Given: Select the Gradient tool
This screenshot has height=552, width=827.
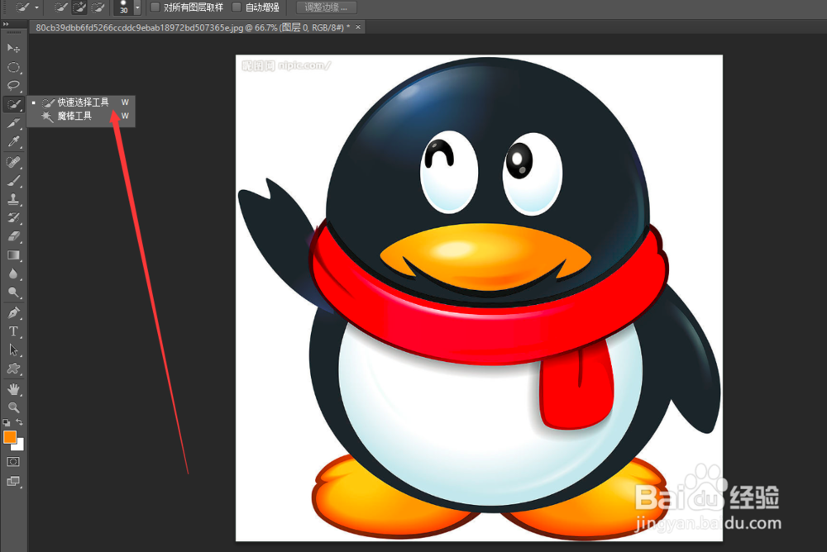Looking at the screenshot, I should pyautogui.click(x=13, y=255).
